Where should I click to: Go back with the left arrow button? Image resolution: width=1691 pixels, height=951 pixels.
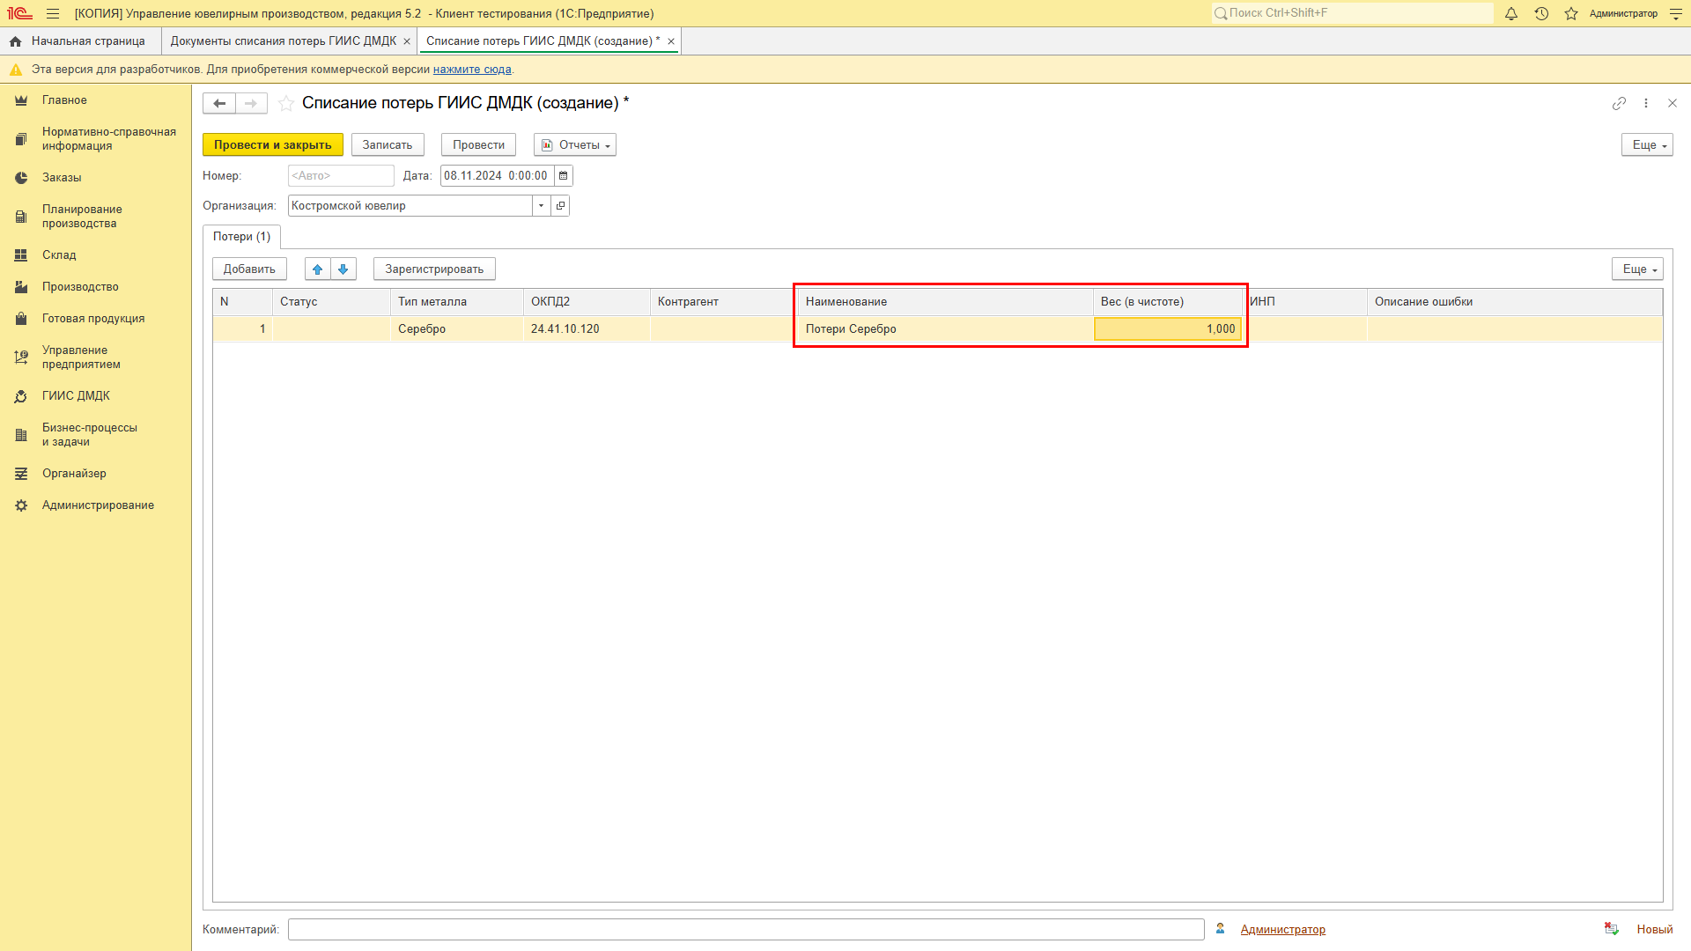[x=219, y=103]
